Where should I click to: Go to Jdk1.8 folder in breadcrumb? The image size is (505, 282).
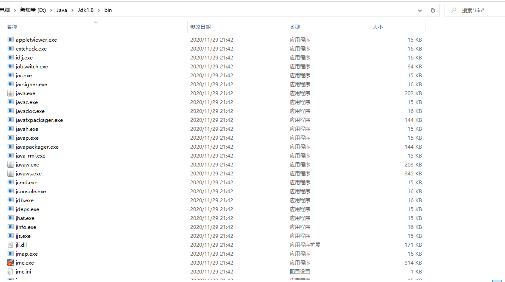86,10
